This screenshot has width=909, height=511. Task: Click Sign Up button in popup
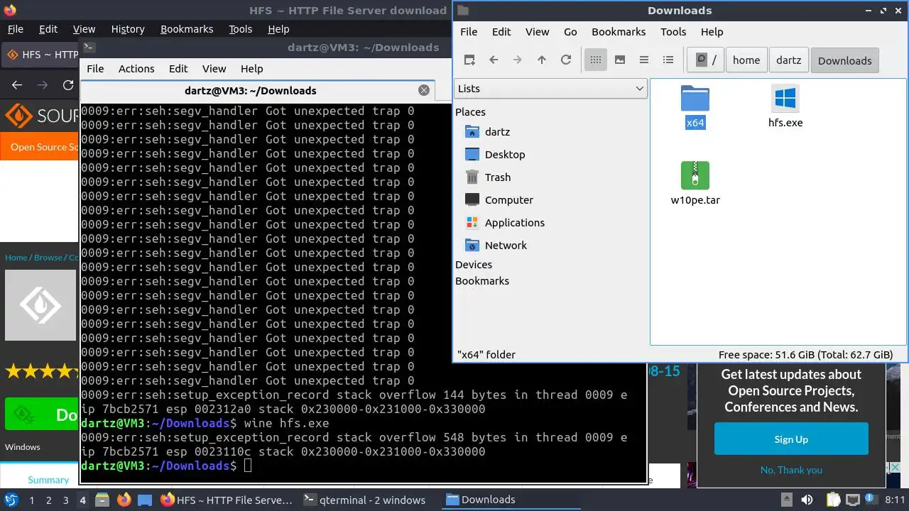(791, 439)
